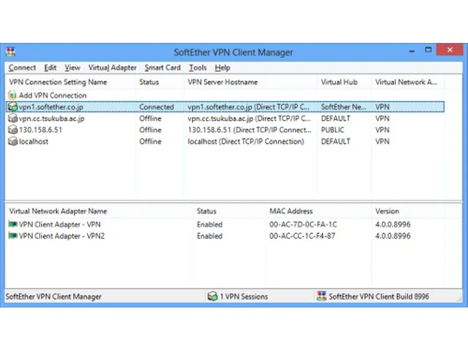The height and width of the screenshot is (351, 468).
Task: Click SoftEther VPN Client Manager status text
Action: (53, 297)
